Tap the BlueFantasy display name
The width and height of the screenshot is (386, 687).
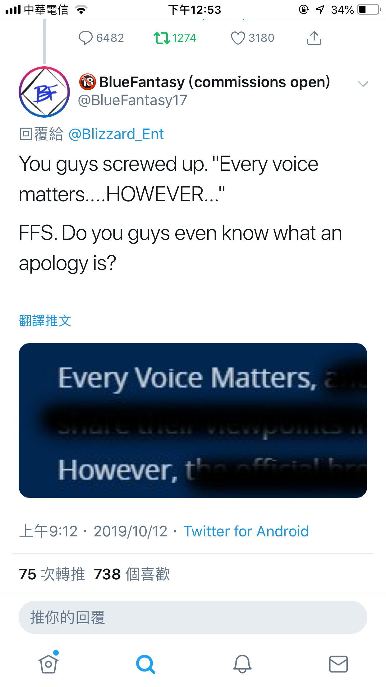click(x=214, y=82)
